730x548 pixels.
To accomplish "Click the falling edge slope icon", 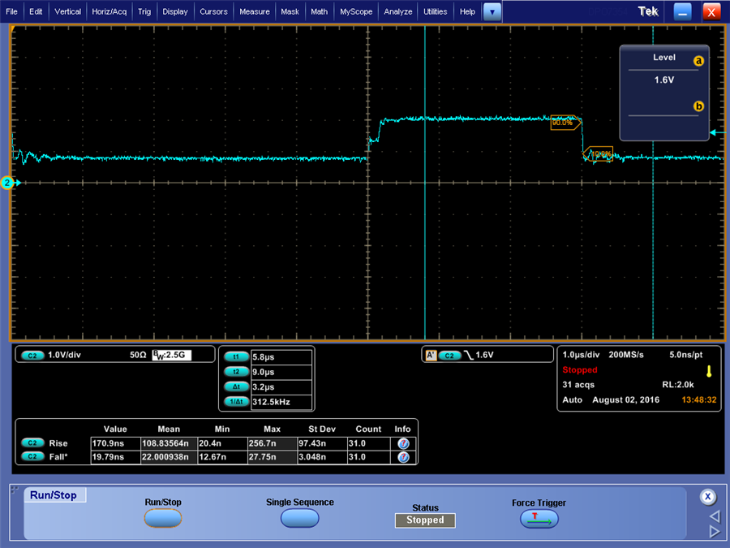I will [x=468, y=355].
